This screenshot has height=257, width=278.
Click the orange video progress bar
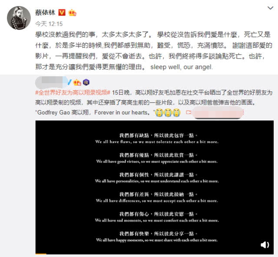point(41,254)
